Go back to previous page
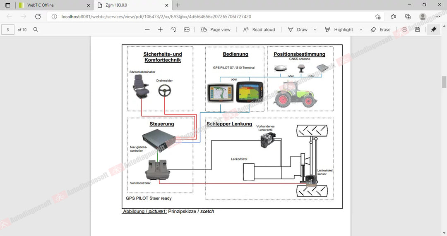The width and height of the screenshot is (447, 236). point(9,17)
